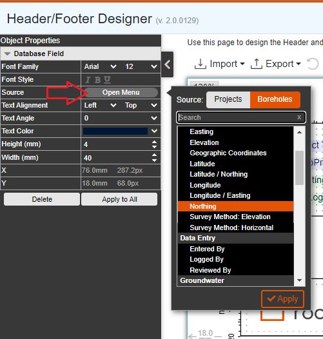Open the Export dropdown menu
This screenshot has width=323, height=339.
pyautogui.click(x=276, y=64)
